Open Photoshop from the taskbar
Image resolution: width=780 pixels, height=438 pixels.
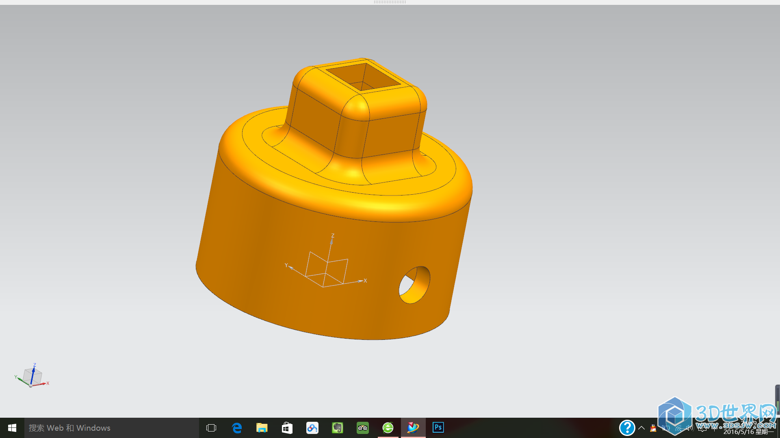[438, 428]
